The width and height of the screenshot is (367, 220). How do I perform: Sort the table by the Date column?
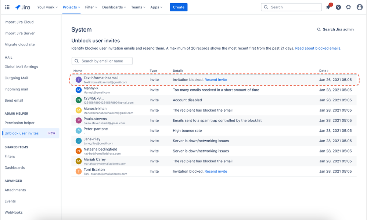coord(324,71)
